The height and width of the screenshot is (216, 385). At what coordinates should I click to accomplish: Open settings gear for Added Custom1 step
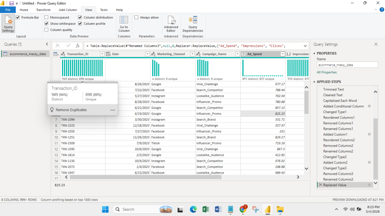point(369,134)
